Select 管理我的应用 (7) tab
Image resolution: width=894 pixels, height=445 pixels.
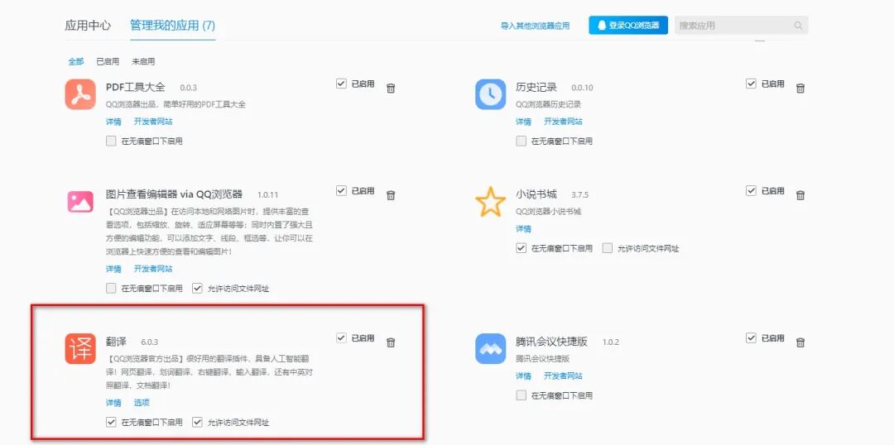click(x=173, y=26)
